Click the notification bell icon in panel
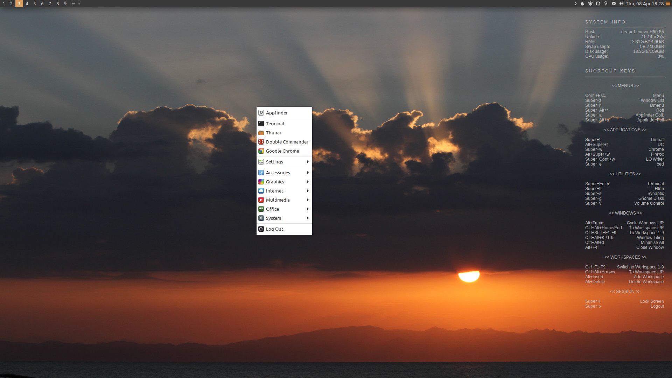 (582, 3)
